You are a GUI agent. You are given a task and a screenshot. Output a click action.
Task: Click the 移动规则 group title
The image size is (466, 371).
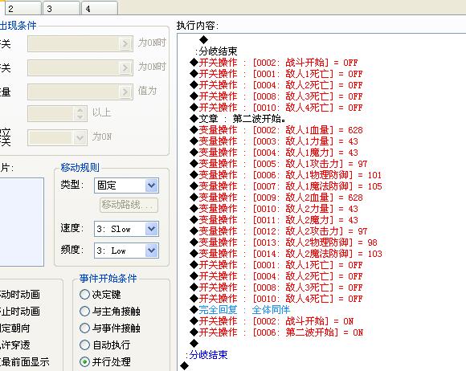pyautogui.click(x=80, y=168)
